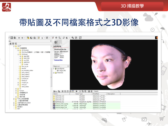Collapse the 0310scan folder
This screenshot has width=168, height=126.
(x=18, y=54)
